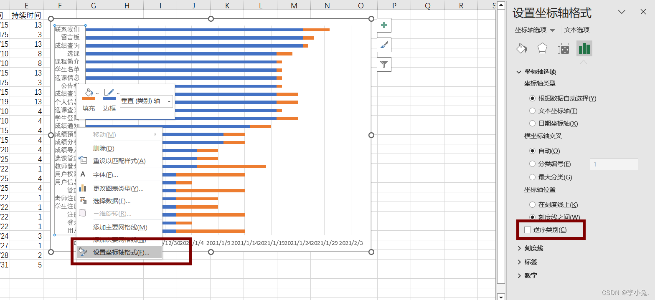Click the 留言板 axis label

point(70,38)
